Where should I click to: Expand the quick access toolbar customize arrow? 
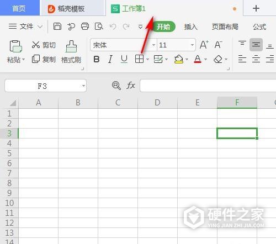coord(140,27)
